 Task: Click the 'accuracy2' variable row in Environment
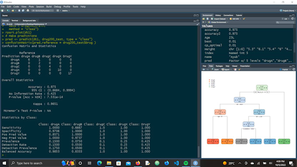(247, 34)
